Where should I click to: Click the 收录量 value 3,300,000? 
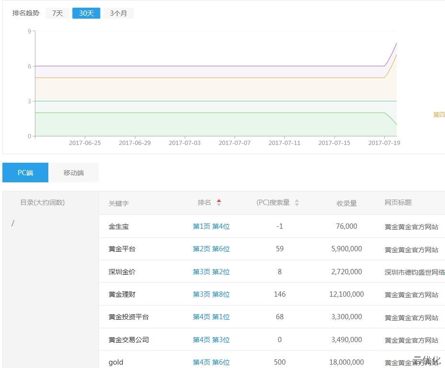pos(346,317)
